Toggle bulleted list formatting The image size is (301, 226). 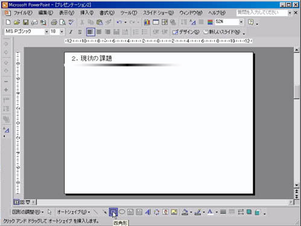click(x=145, y=32)
